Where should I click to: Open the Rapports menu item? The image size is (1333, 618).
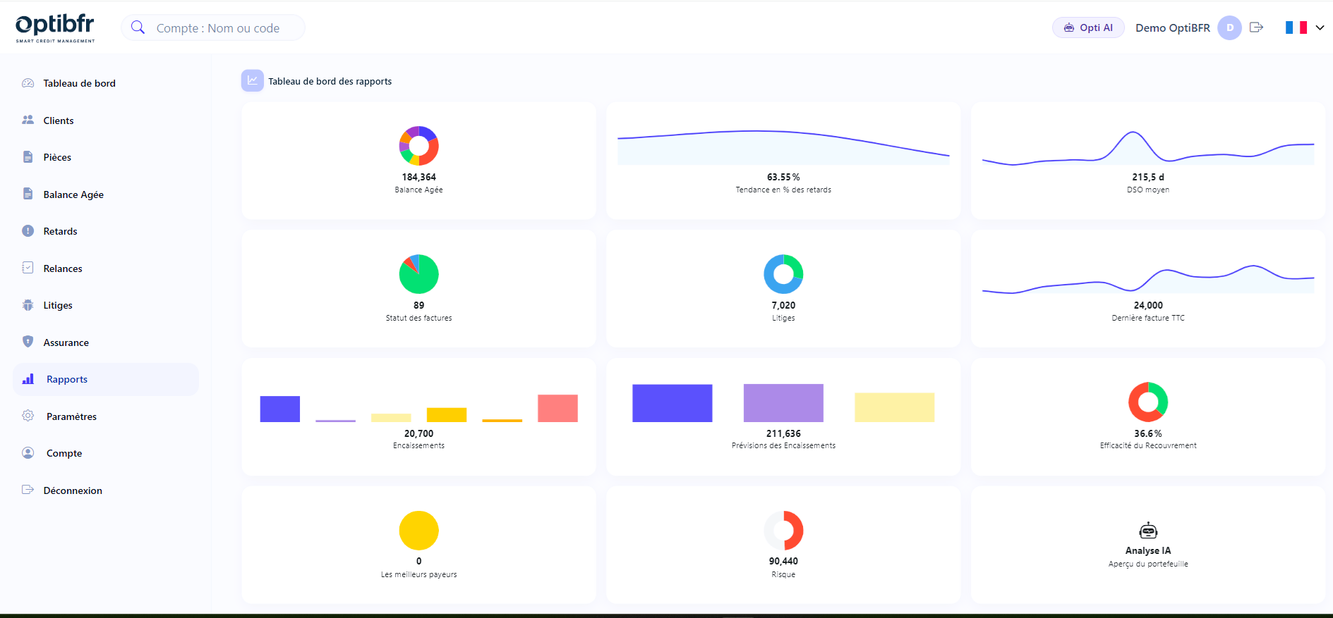67,379
